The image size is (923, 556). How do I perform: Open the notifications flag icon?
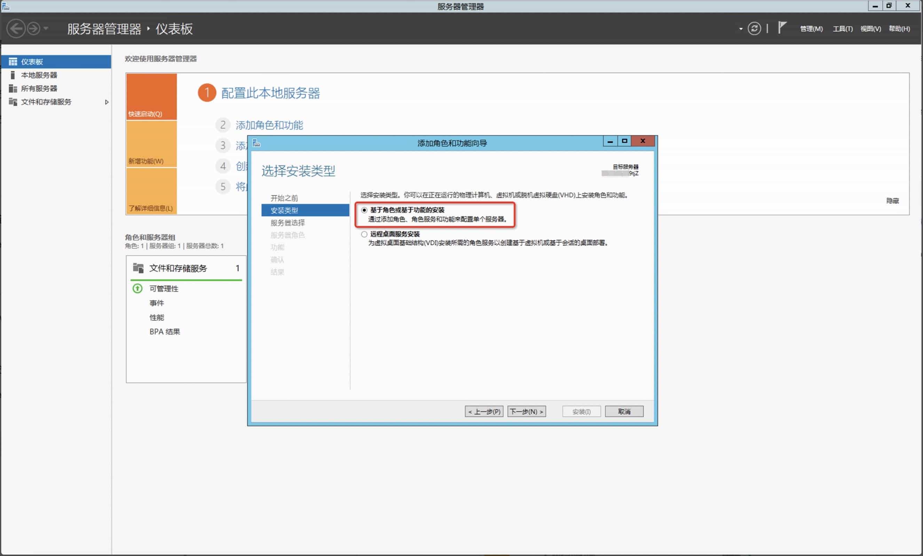point(781,28)
